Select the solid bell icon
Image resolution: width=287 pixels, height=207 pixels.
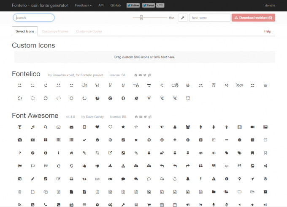point(188,179)
